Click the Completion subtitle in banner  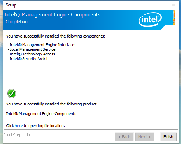[x=16, y=22]
